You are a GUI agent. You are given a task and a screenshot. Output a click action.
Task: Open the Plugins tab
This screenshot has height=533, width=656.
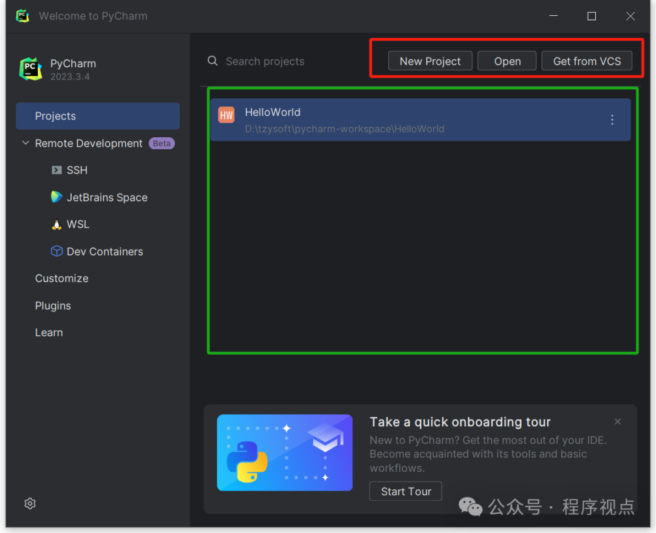53,305
